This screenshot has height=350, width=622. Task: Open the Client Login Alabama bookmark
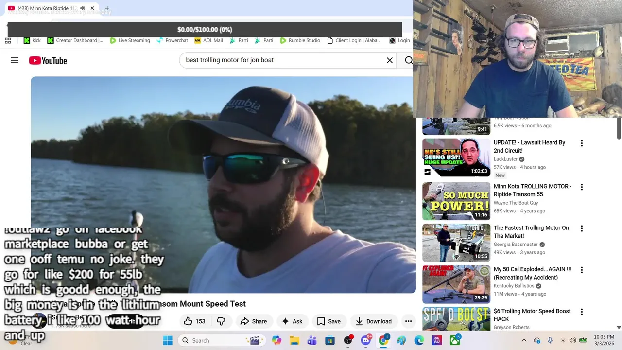click(x=354, y=40)
